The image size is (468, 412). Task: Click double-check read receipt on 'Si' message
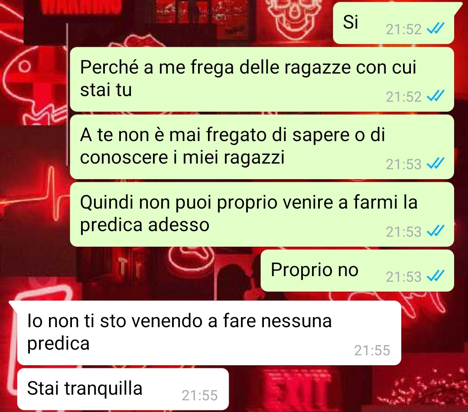[436, 29]
